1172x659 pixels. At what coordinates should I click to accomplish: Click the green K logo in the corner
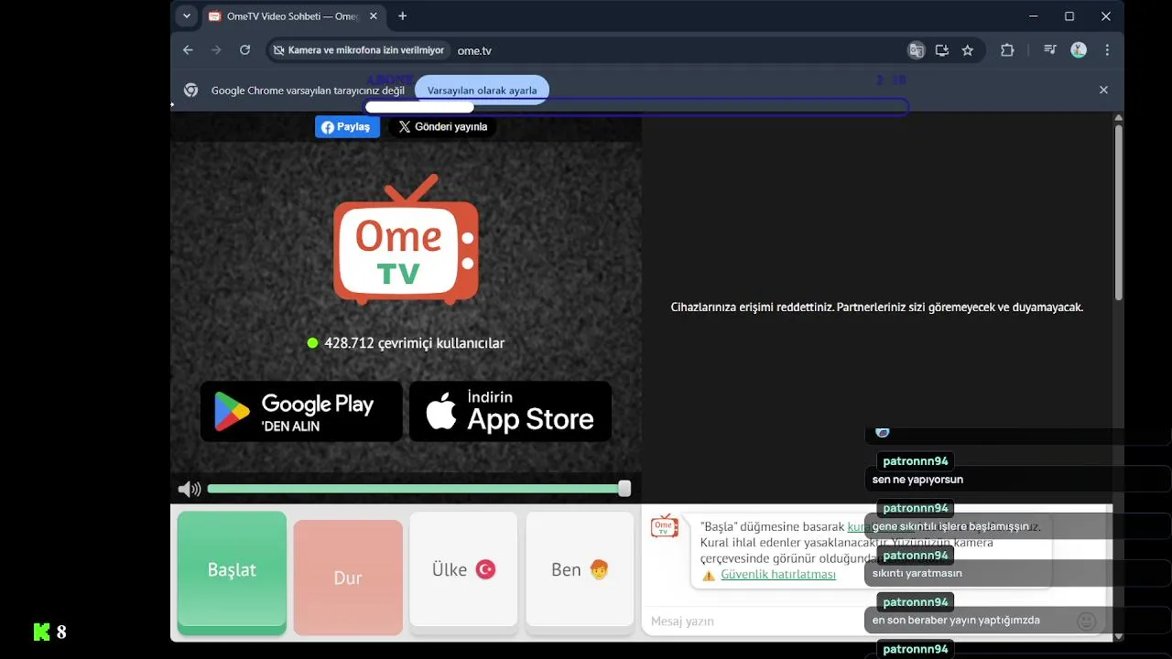(x=41, y=632)
